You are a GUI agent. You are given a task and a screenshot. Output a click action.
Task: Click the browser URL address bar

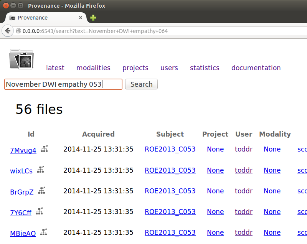(x=160, y=31)
